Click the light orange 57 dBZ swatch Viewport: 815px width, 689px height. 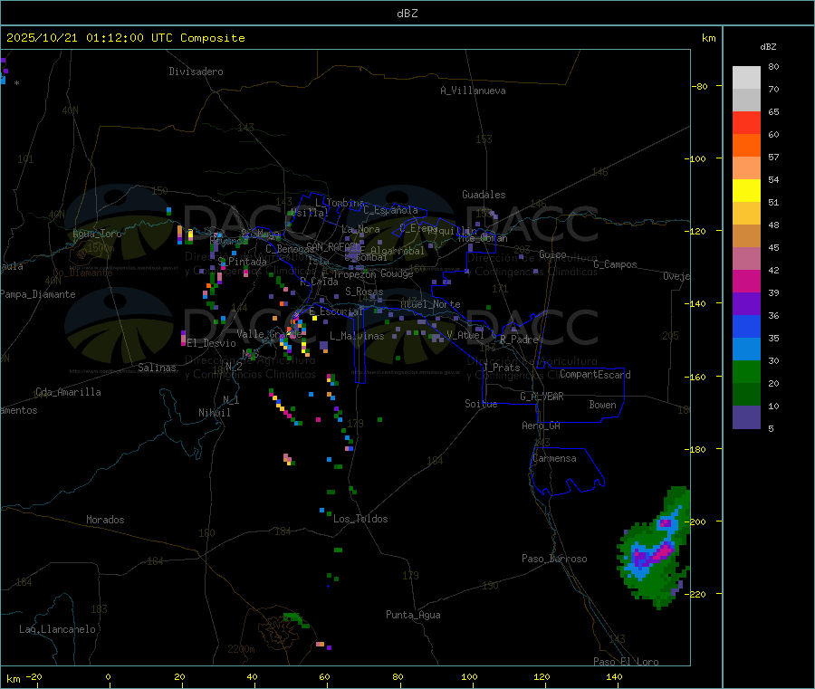(x=746, y=168)
